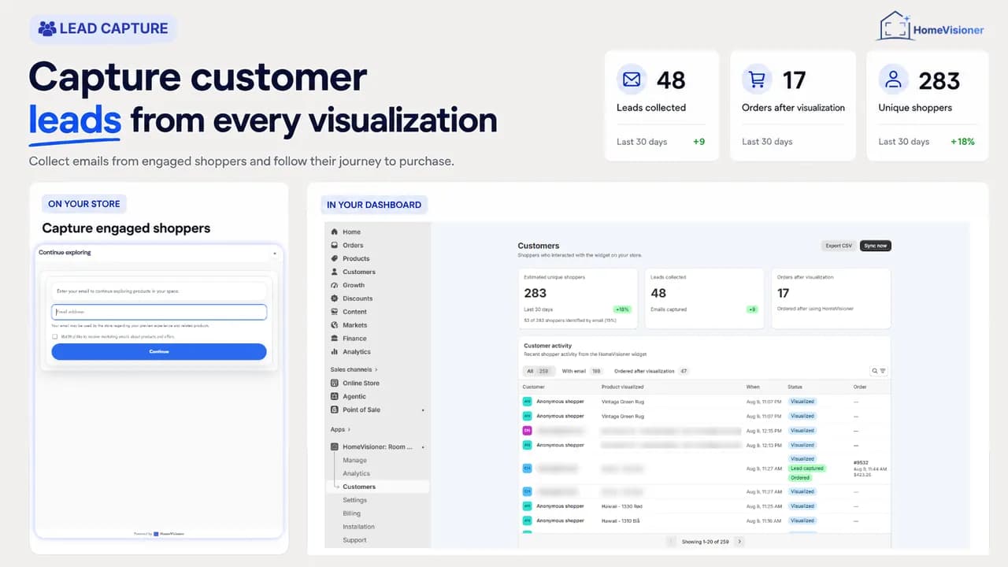Click the Content icon in sidebar
This screenshot has height=567, width=1008.
[x=335, y=312]
